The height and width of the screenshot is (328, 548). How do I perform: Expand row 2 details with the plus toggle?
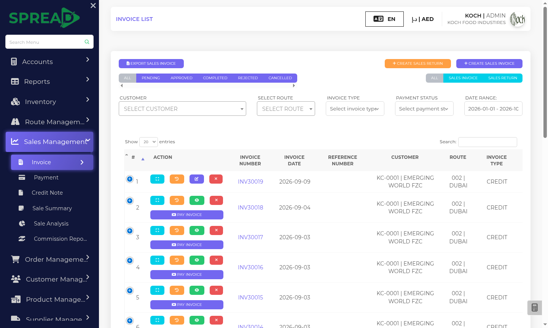(x=130, y=201)
